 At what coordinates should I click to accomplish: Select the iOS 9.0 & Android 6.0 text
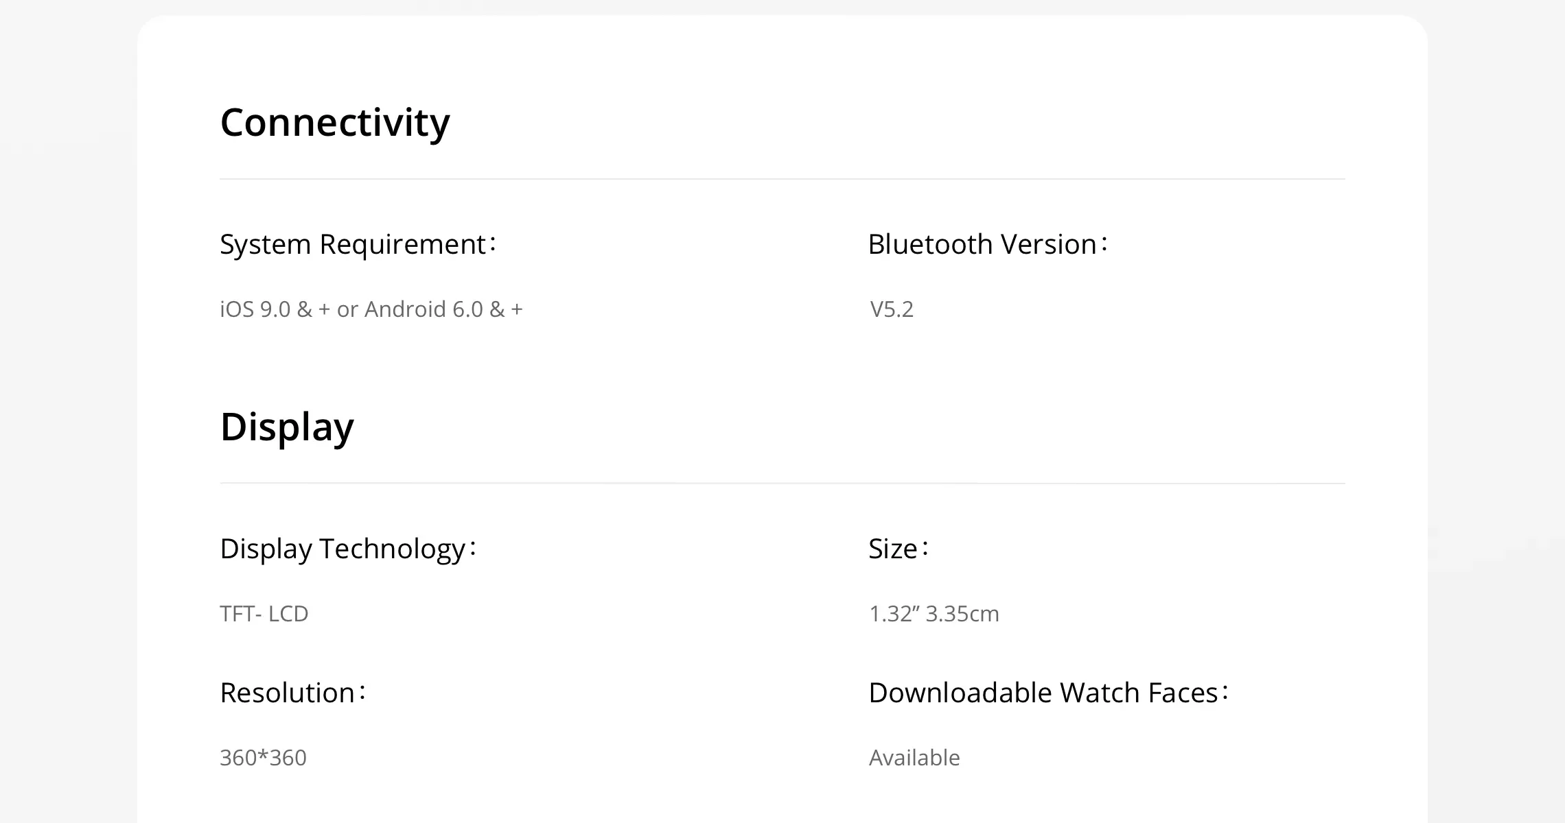(x=371, y=309)
